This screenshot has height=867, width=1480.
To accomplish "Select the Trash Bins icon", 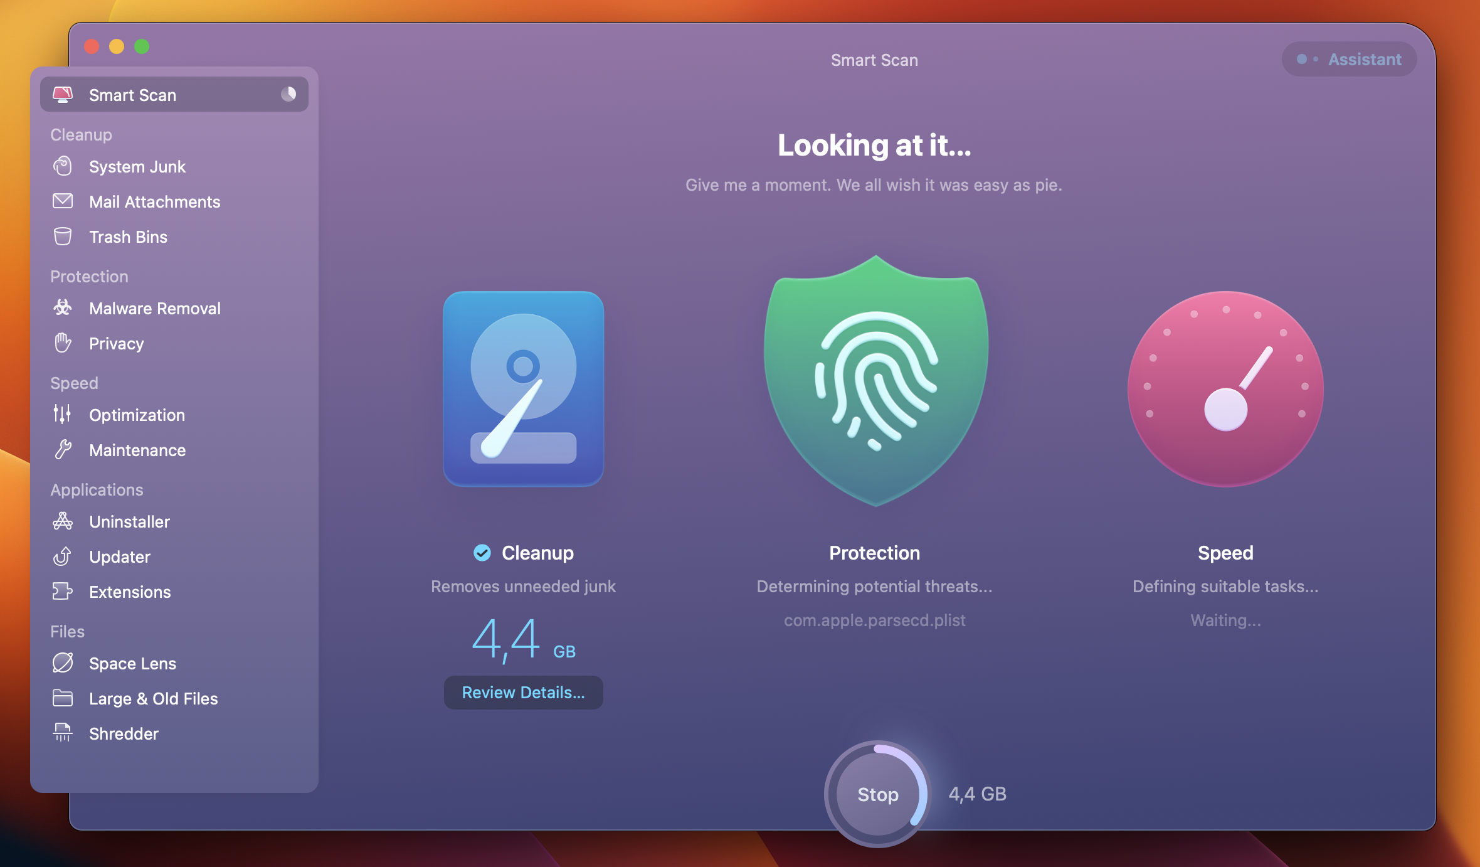I will click(x=63, y=237).
